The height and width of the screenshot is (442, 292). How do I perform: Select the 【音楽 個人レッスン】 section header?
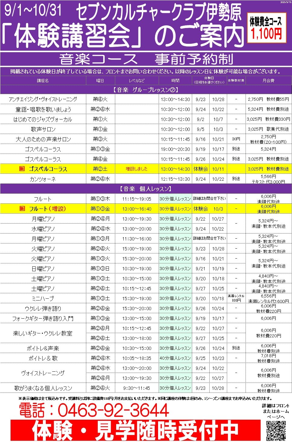pyautogui.click(x=146, y=189)
